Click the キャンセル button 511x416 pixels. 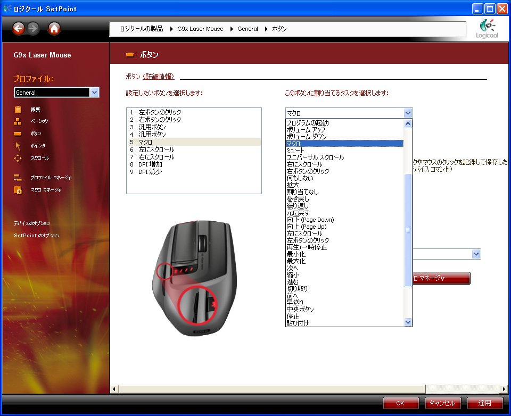click(442, 403)
